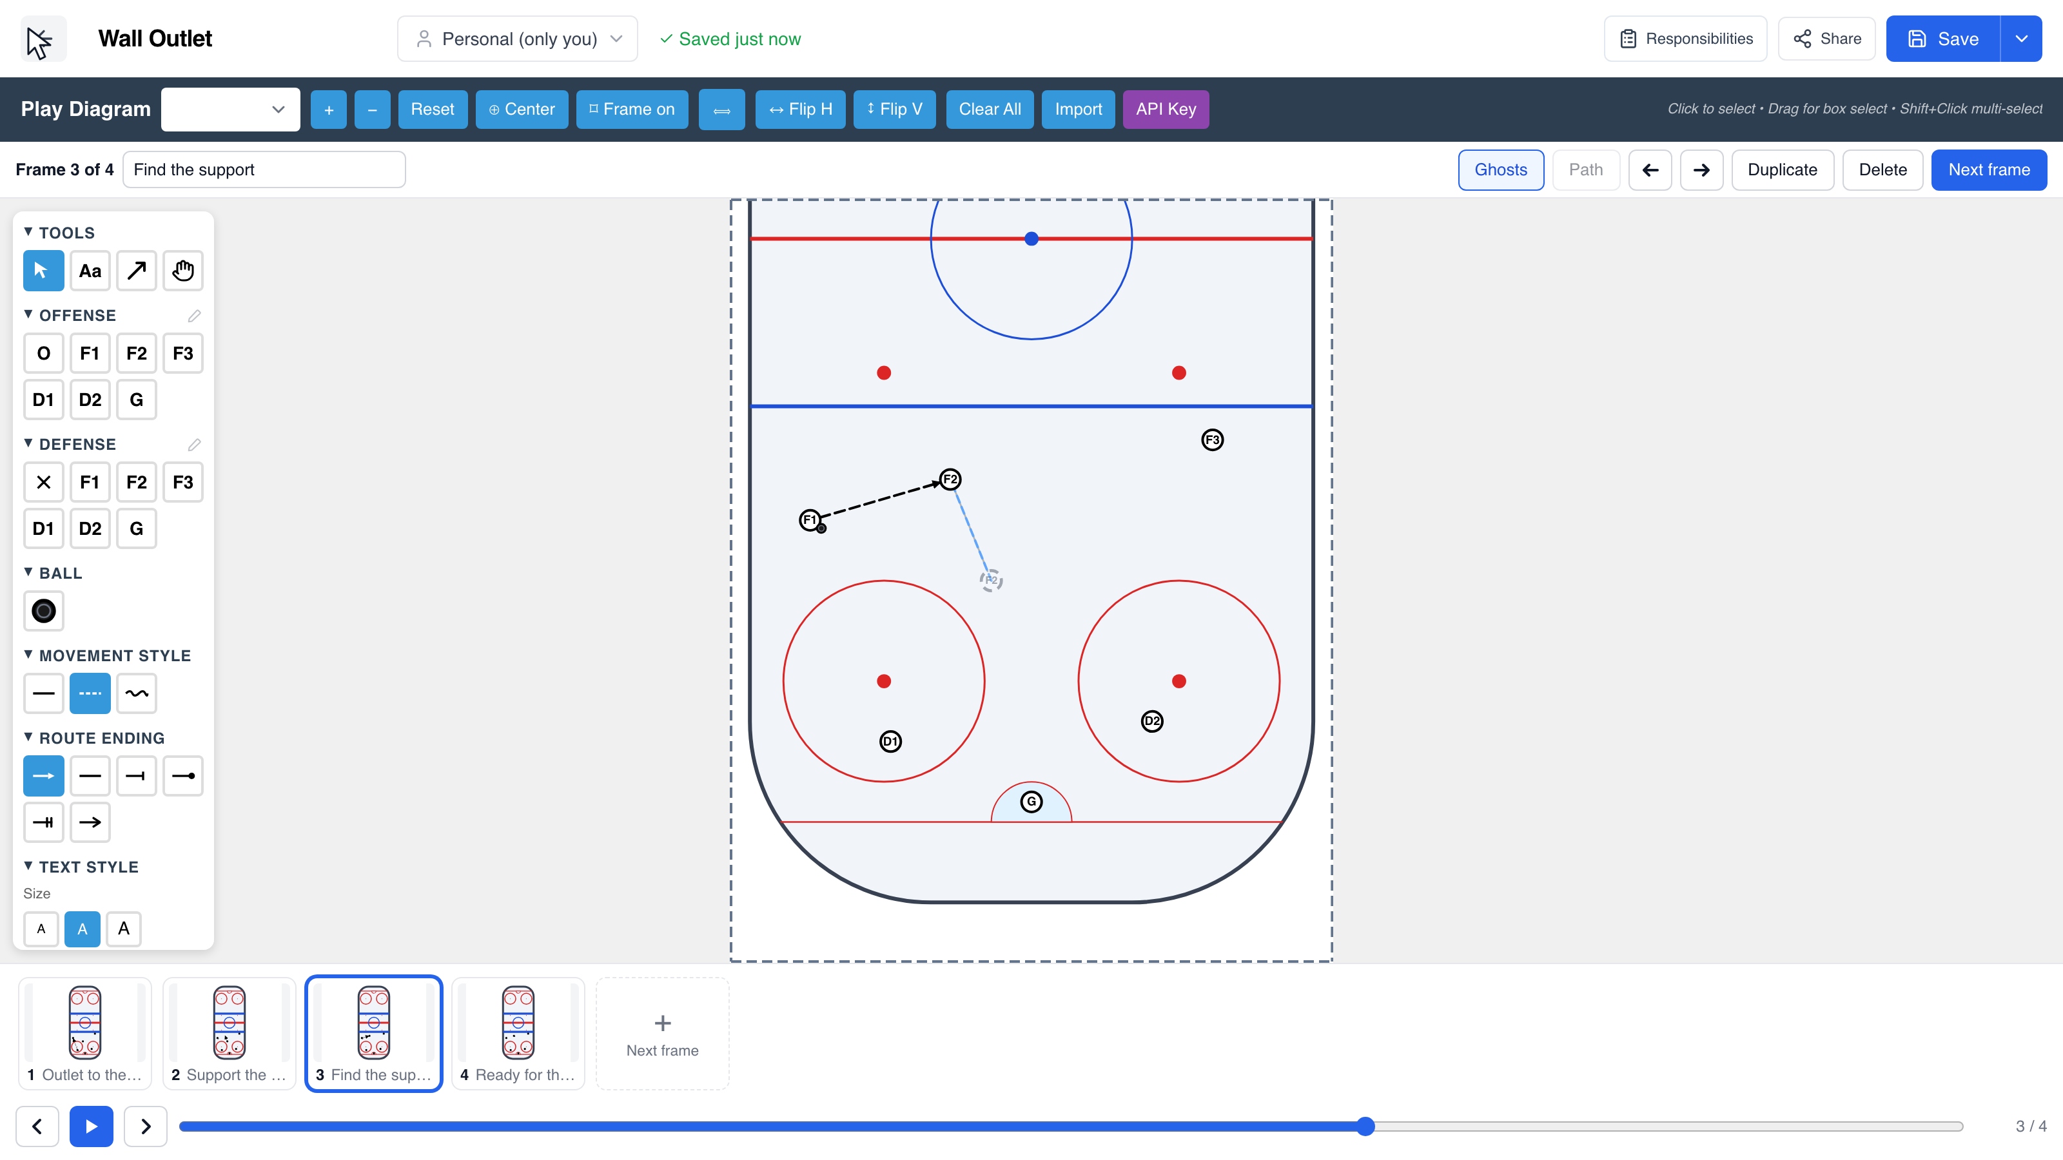Click the zoom in plus button
The width and height of the screenshot is (2063, 1160).
(328, 109)
